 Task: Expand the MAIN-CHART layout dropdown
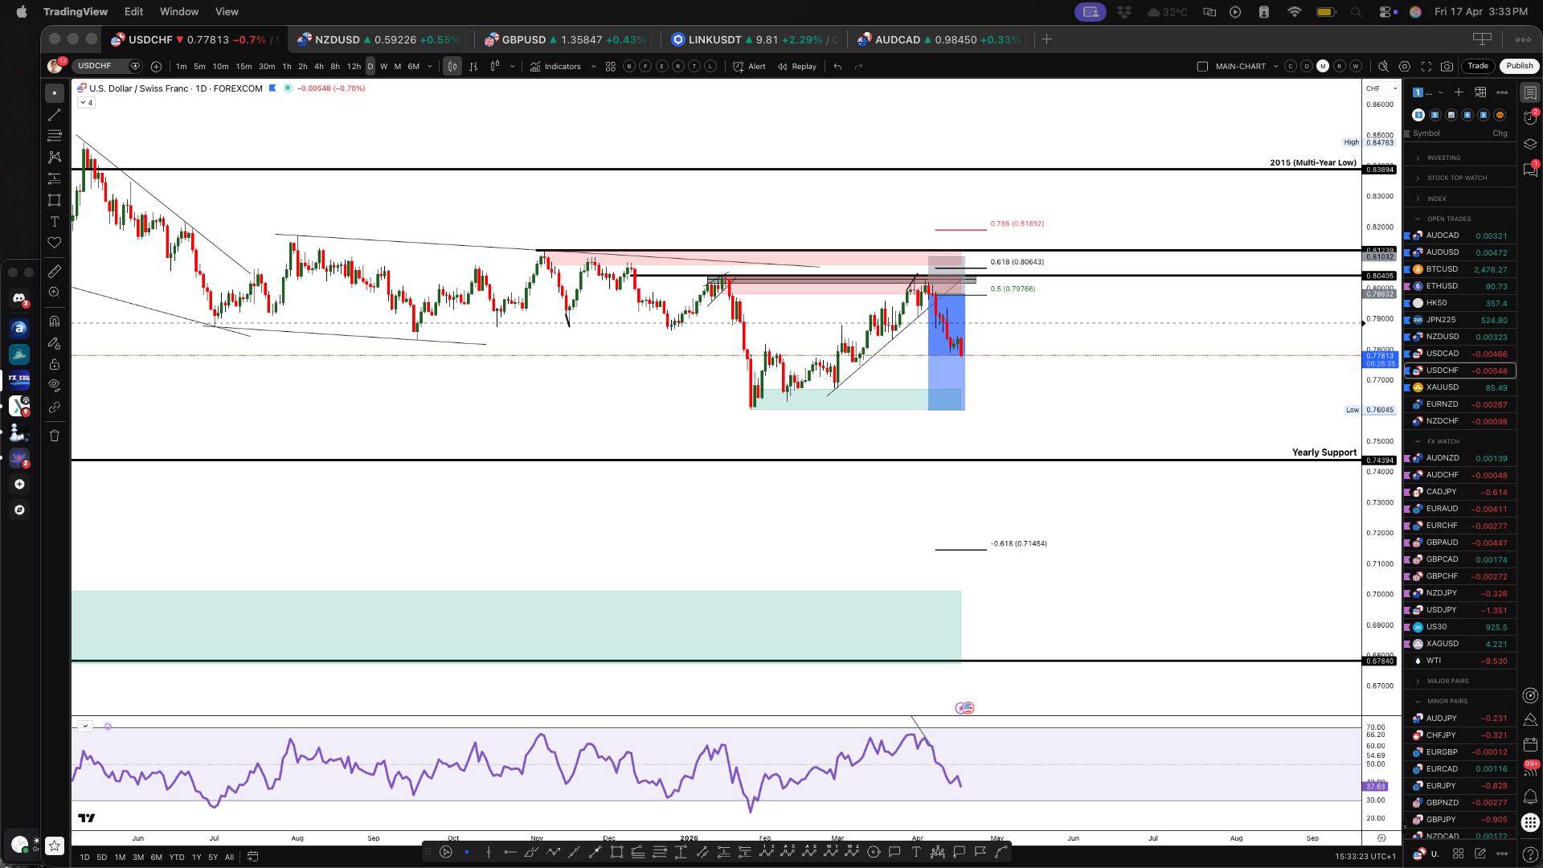point(1275,67)
